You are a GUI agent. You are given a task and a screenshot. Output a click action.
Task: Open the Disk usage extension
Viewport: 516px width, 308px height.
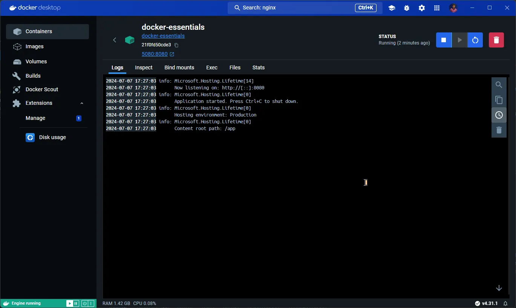click(53, 137)
